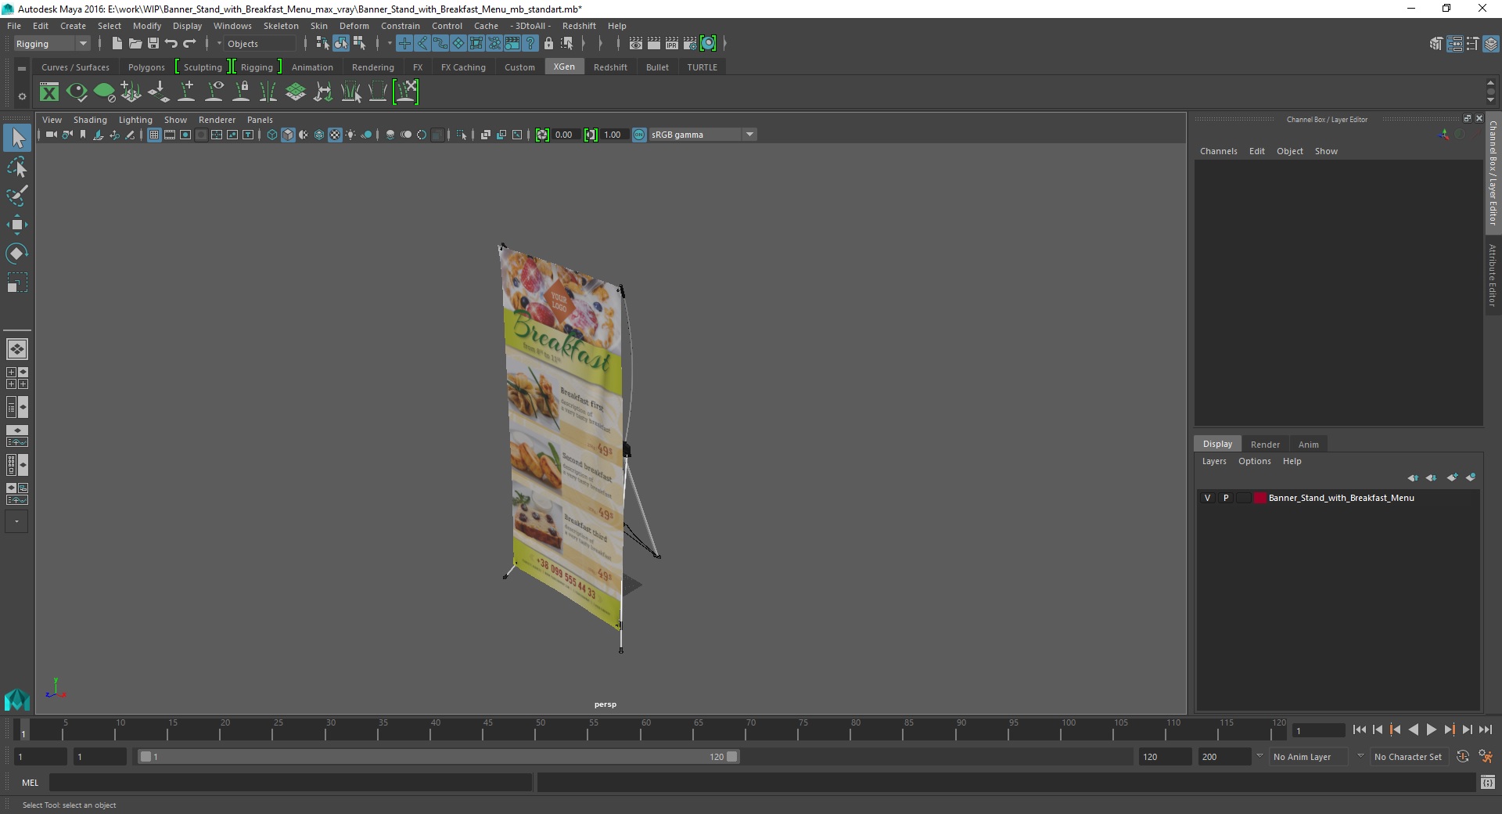Open the Channels menu in Channel Box

[1218, 151]
